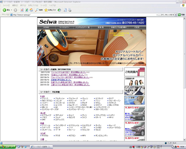This screenshot has width=186, height=149.
Task: Open the 2007/12/03 news link
Action: tap(69, 72)
